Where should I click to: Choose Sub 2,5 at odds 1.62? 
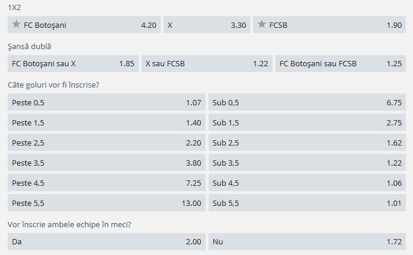(x=308, y=143)
